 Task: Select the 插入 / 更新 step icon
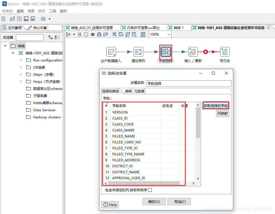[193, 52]
